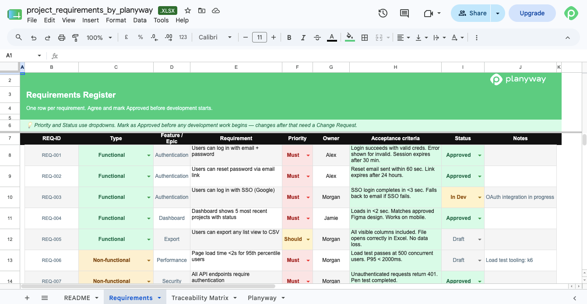The height and width of the screenshot is (304, 587).
Task: Open the File menu
Action: click(32, 20)
